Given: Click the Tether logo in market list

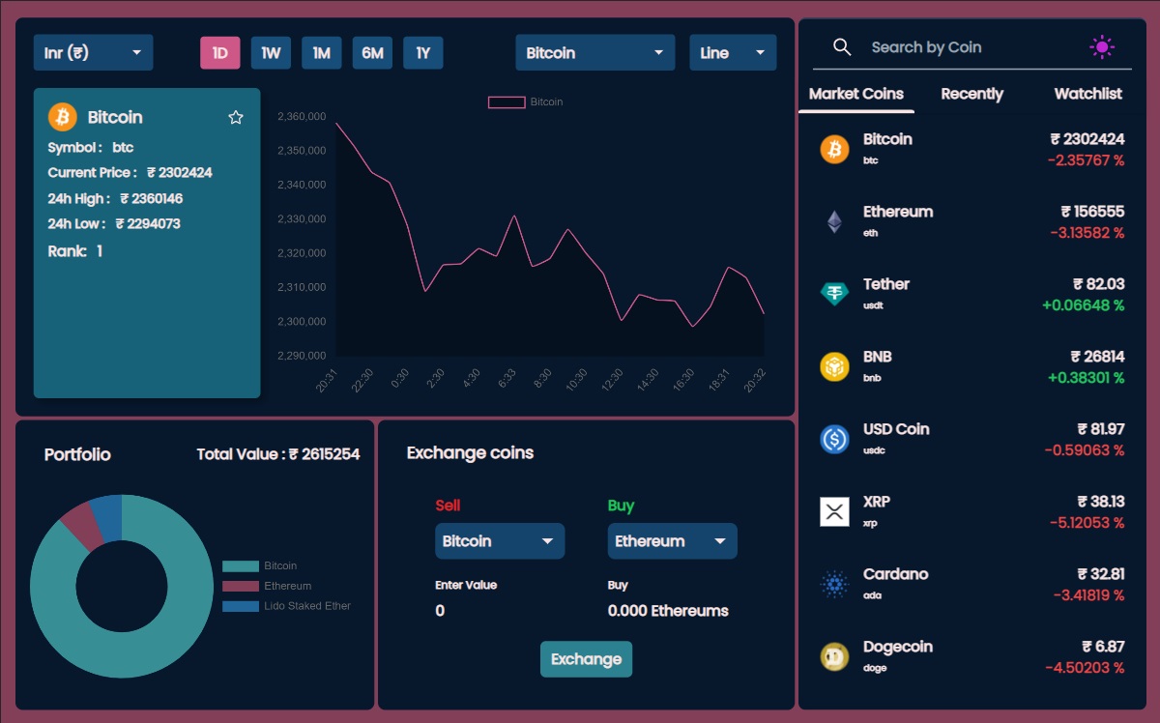Looking at the screenshot, I should click(834, 294).
